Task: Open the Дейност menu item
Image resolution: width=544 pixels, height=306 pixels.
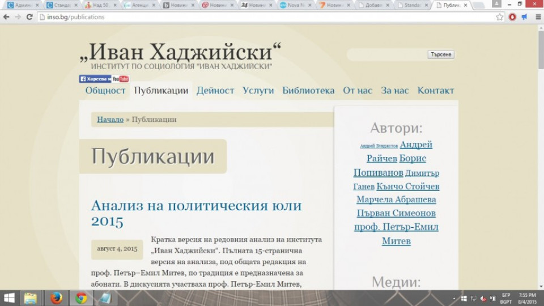Action: point(215,91)
